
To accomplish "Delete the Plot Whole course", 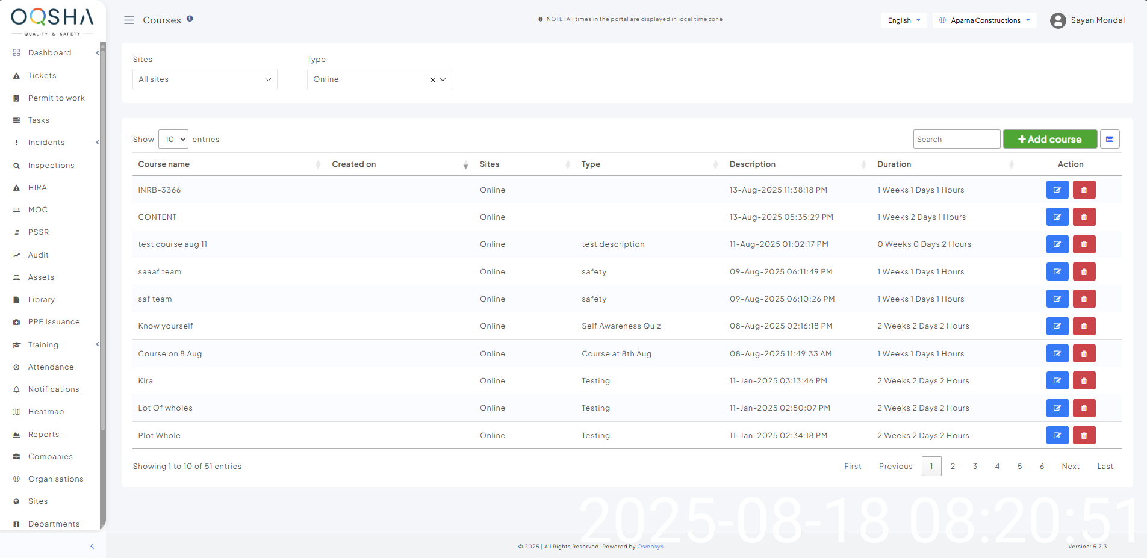I will (1084, 435).
